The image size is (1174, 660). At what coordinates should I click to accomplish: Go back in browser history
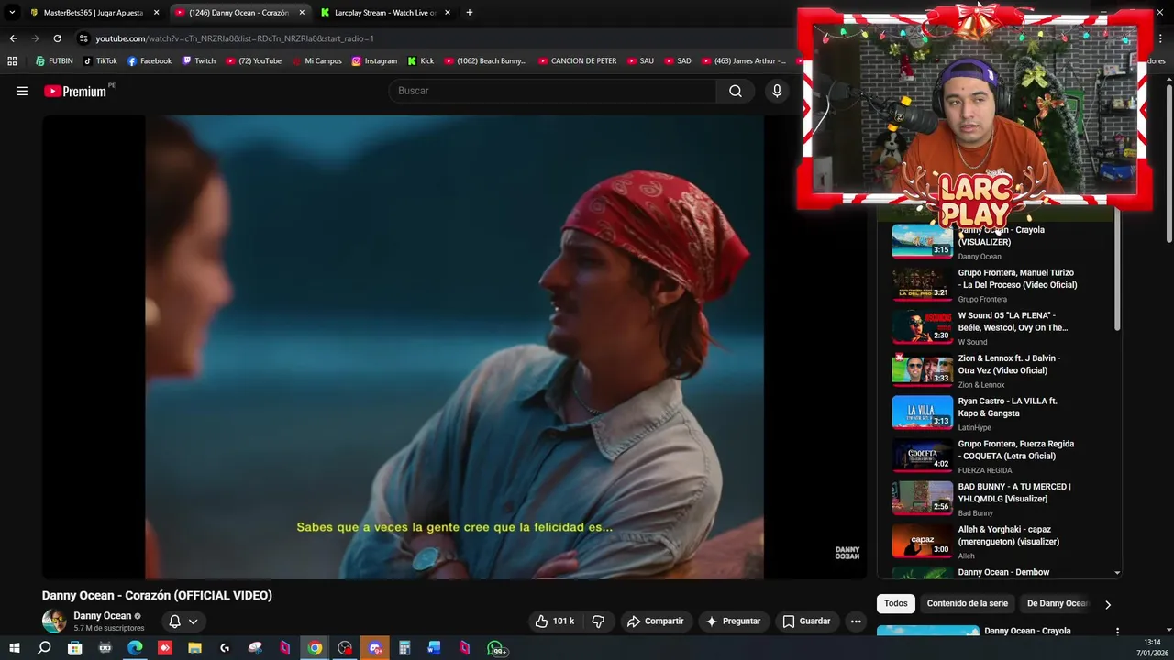[x=13, y=38]
